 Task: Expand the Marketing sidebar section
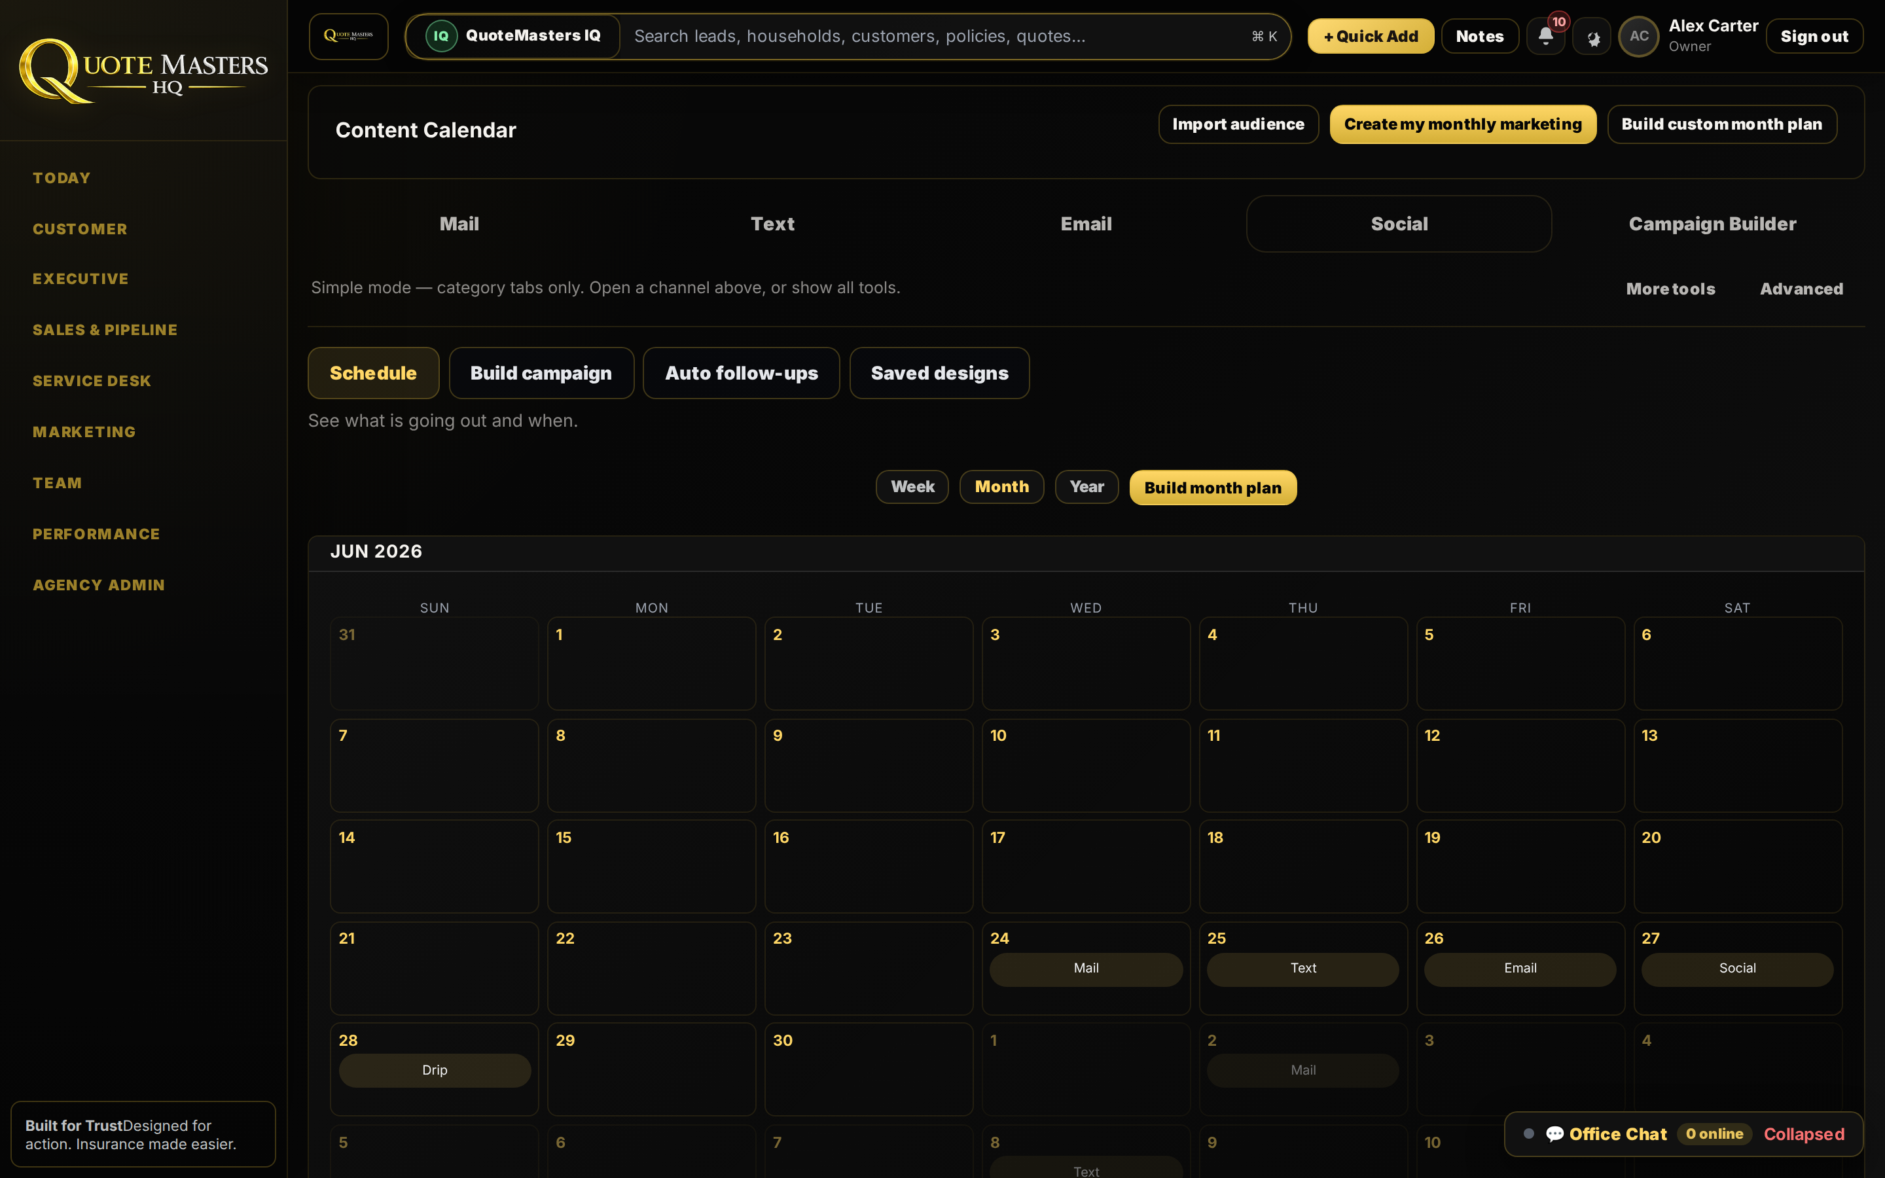(x=84, y=432)
